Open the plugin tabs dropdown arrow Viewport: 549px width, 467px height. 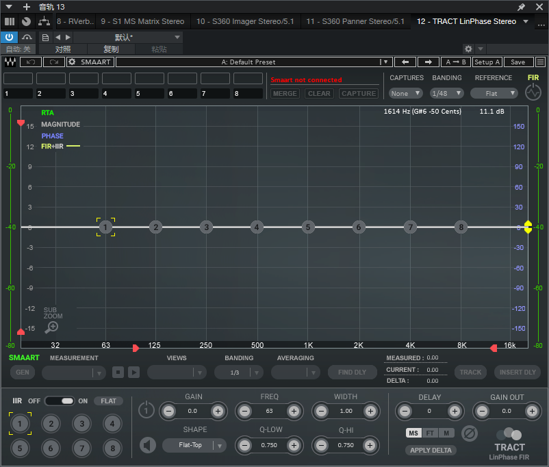tap(526, 21)
